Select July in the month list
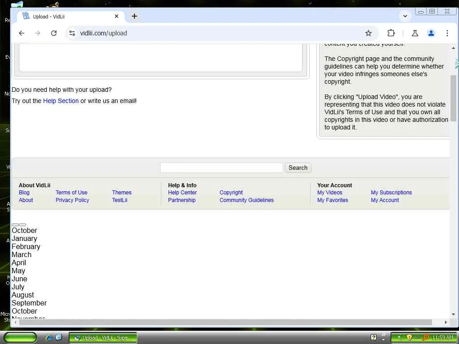This screenshot has height=344, width=459. pos(18,287)
